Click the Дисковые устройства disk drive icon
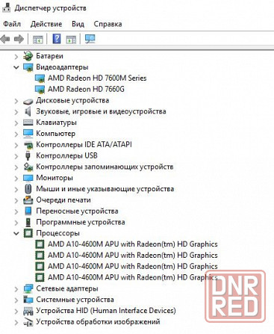This screenshot has width=274, height=334. coord(28,101)
